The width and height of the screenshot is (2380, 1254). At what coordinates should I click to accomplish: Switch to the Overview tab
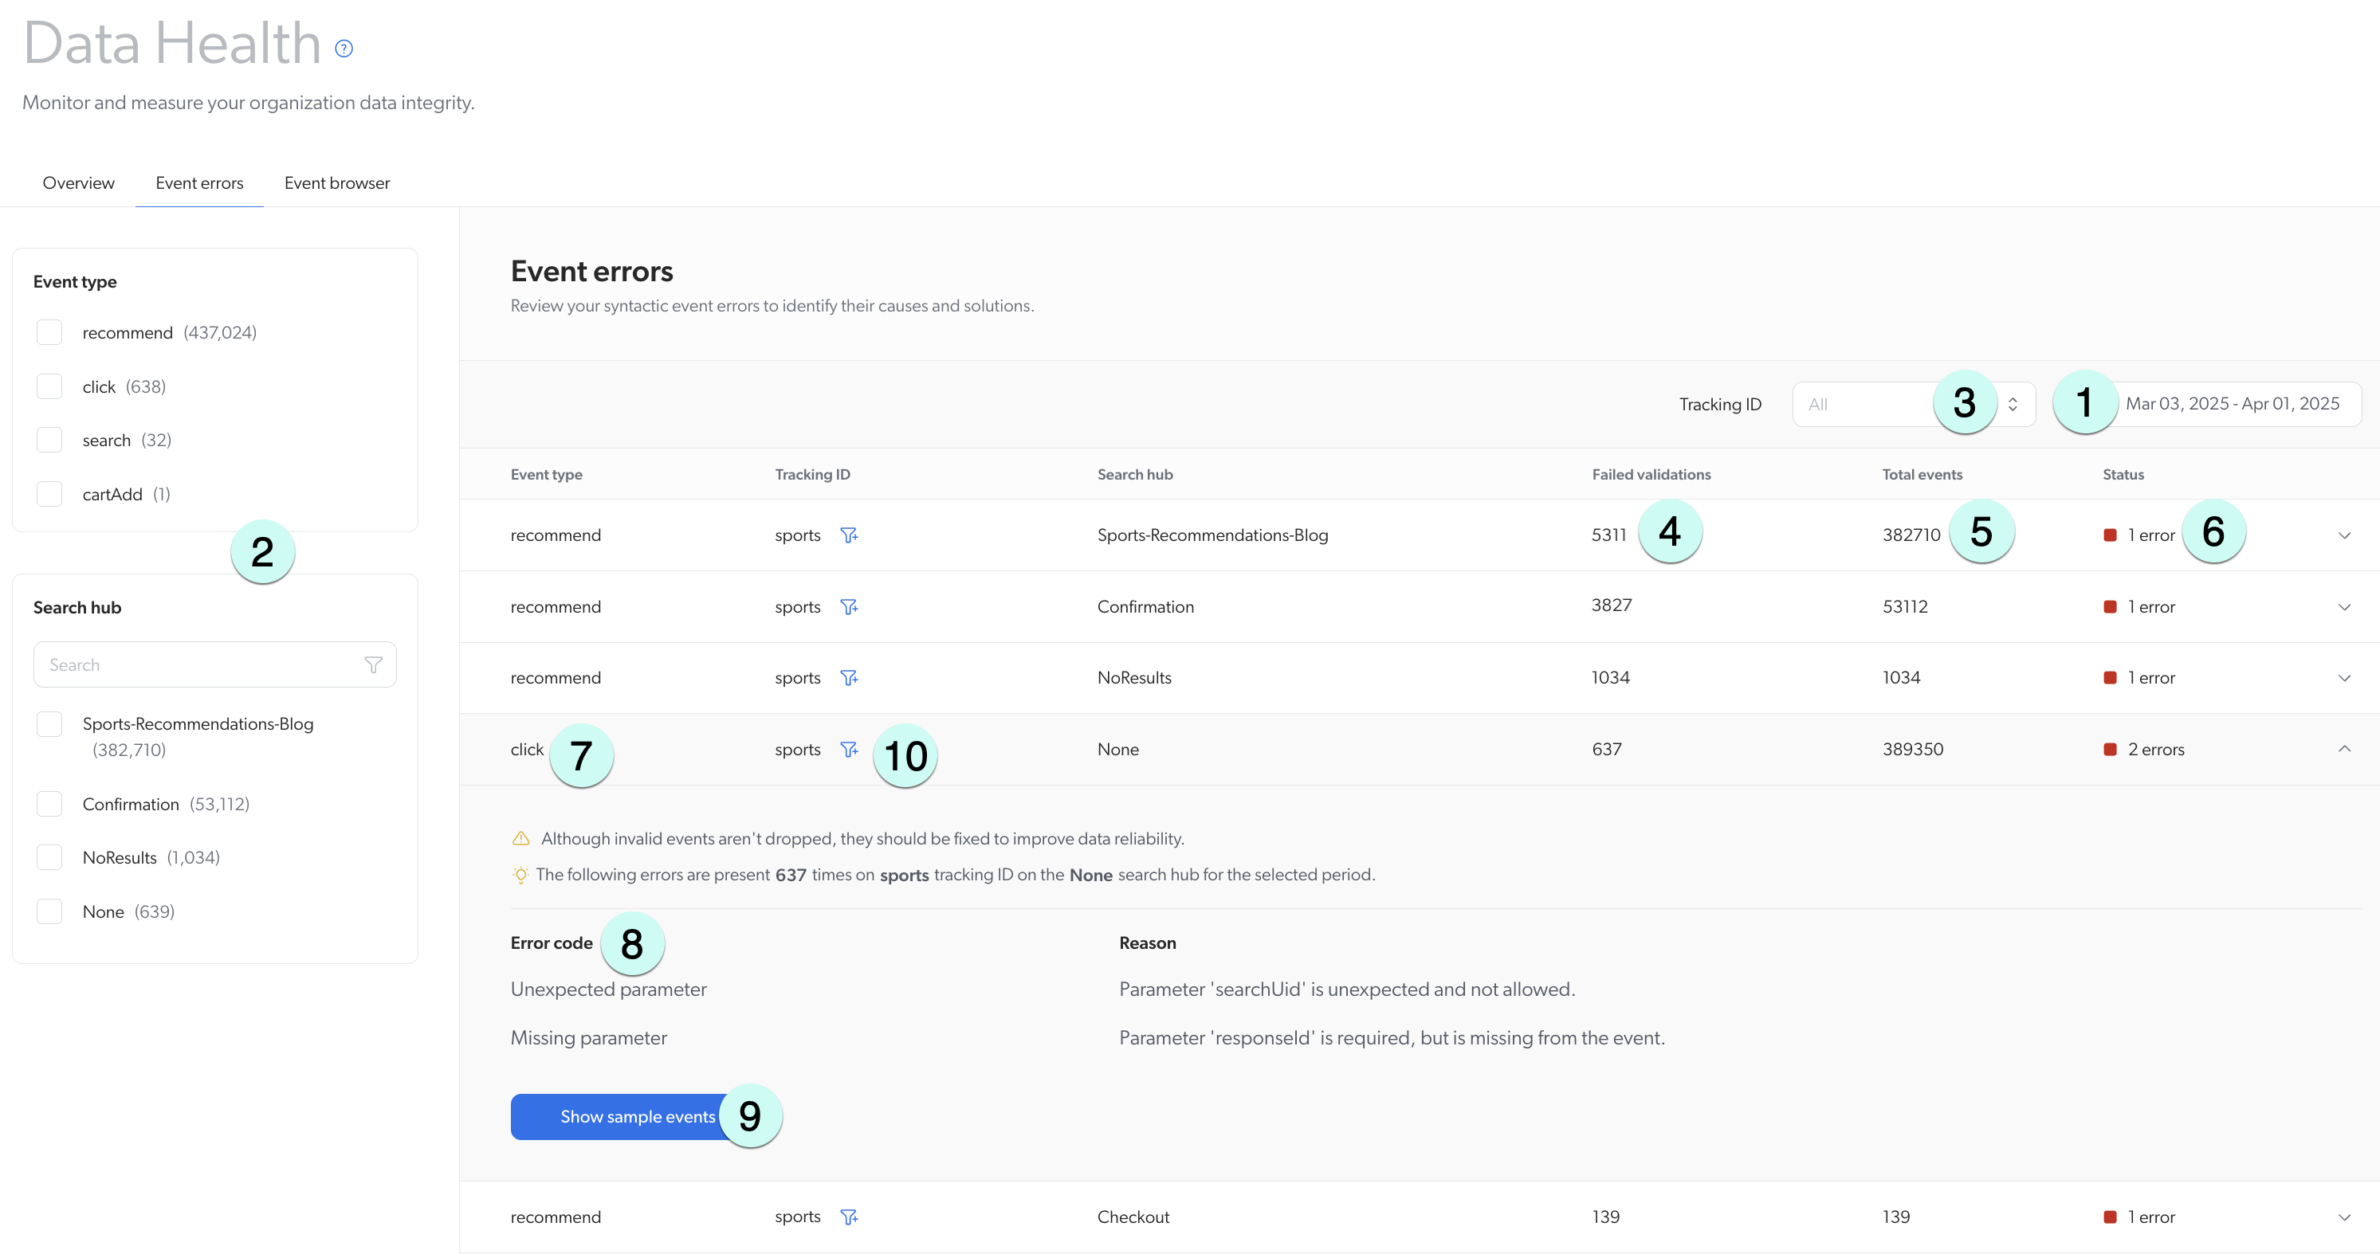[x=79, y=182]
